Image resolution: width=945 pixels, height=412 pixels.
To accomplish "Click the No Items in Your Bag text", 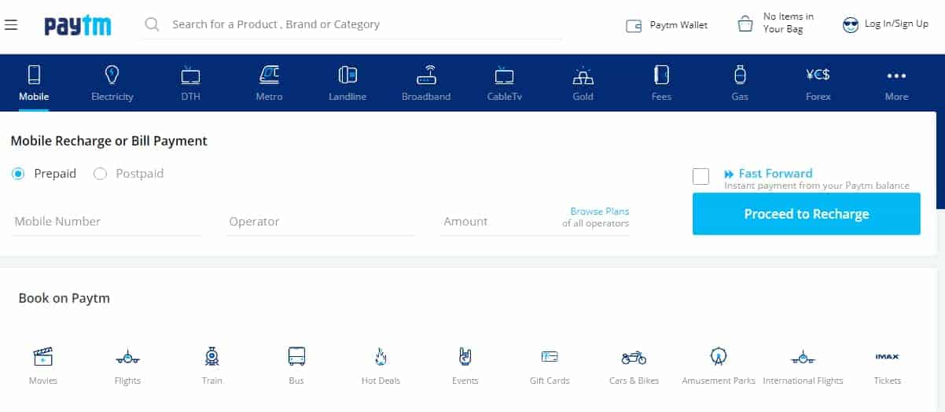I will pos(788,23).
